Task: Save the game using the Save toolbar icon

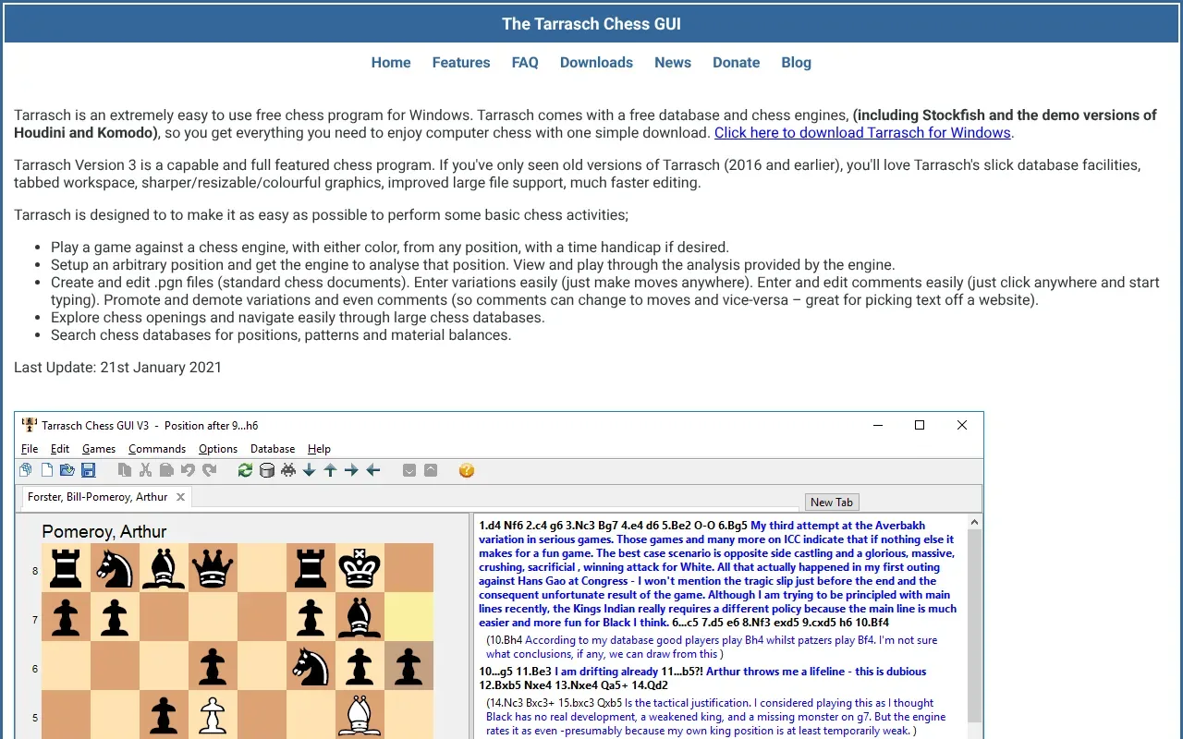Action: 89,469
